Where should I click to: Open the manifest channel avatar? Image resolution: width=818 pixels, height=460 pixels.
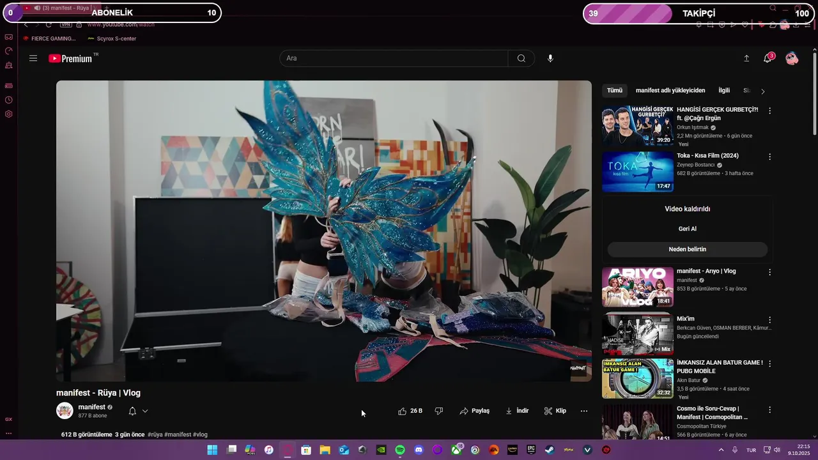click(65, 411)
